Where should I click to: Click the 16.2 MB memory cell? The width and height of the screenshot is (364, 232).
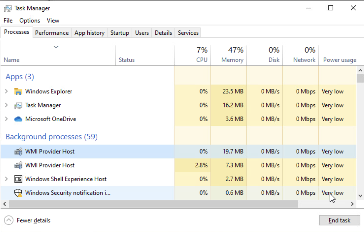pos(229,105)
